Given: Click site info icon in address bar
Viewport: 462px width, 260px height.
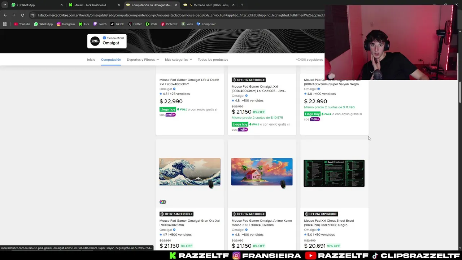Looking at the screenshot, I should click(33, 15).
